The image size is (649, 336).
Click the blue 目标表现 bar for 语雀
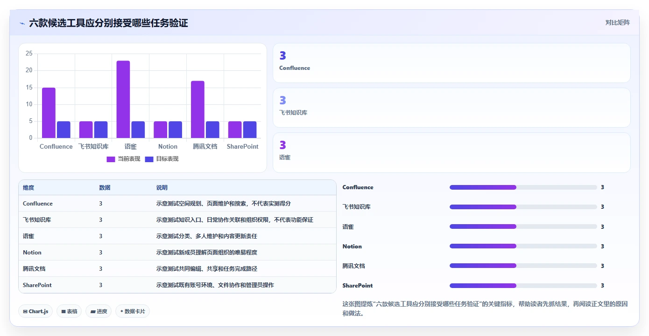138,130
